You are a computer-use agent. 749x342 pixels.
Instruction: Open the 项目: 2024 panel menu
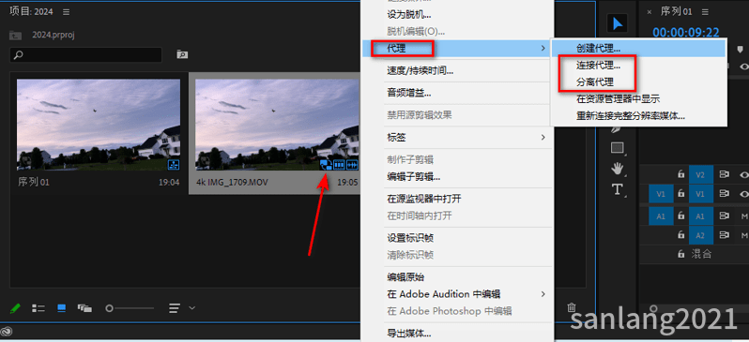pos(66,11)
